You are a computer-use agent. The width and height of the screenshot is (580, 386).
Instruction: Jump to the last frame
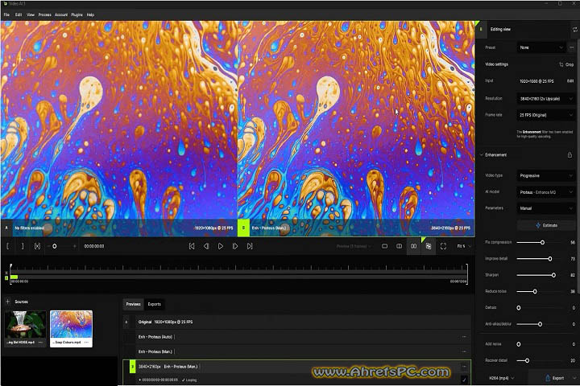(250, 246)
